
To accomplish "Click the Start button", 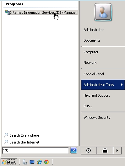I will pyautogui.click(x=9, y=162).
